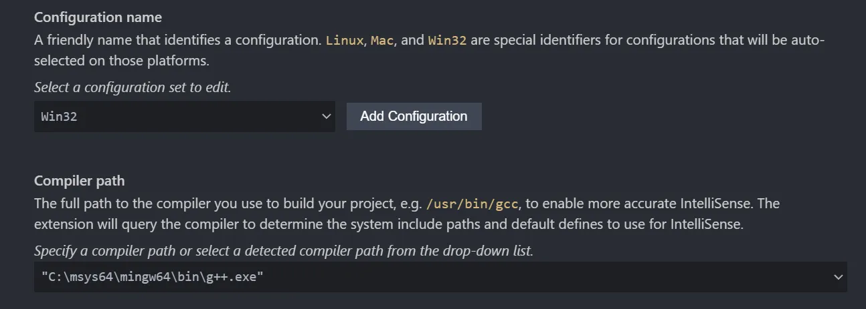Image resolution: width=866 pixels, height=309 pixels.
Task: Expand the detected compiler paths drop-down arrow
Action: 838,277
